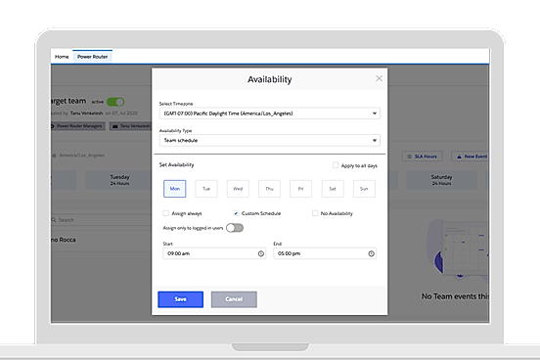The height and width of the screenshot is (360, 540).
Task: Check the No Availability checkbox
Action: point(315,213)
